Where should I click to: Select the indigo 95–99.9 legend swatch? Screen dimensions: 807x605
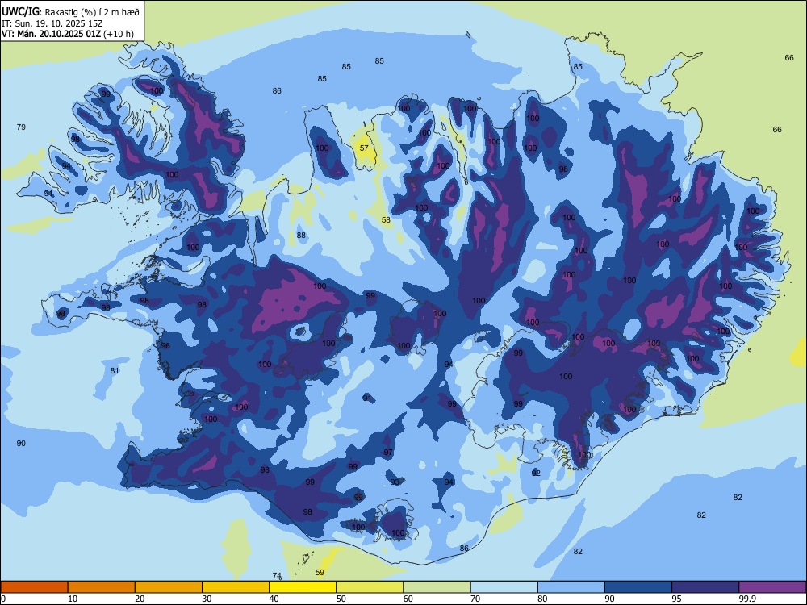point(705,587)
